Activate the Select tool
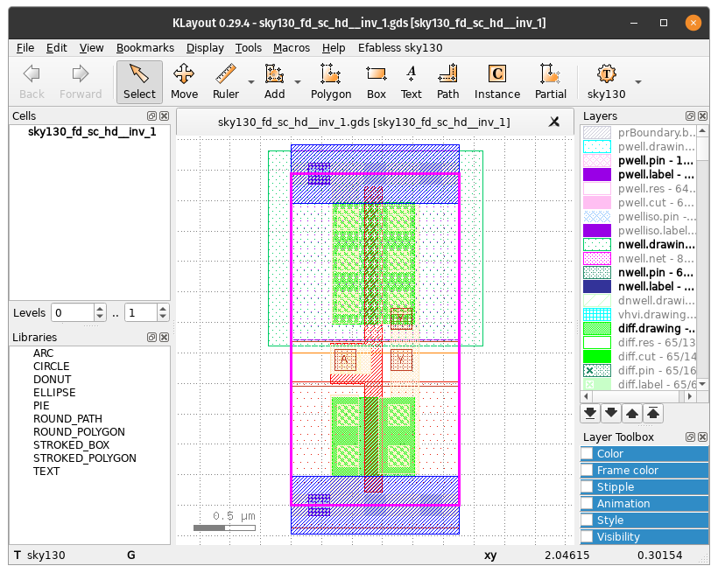The width and height of the screenshot is (718, 573). [x=139, y=82]
